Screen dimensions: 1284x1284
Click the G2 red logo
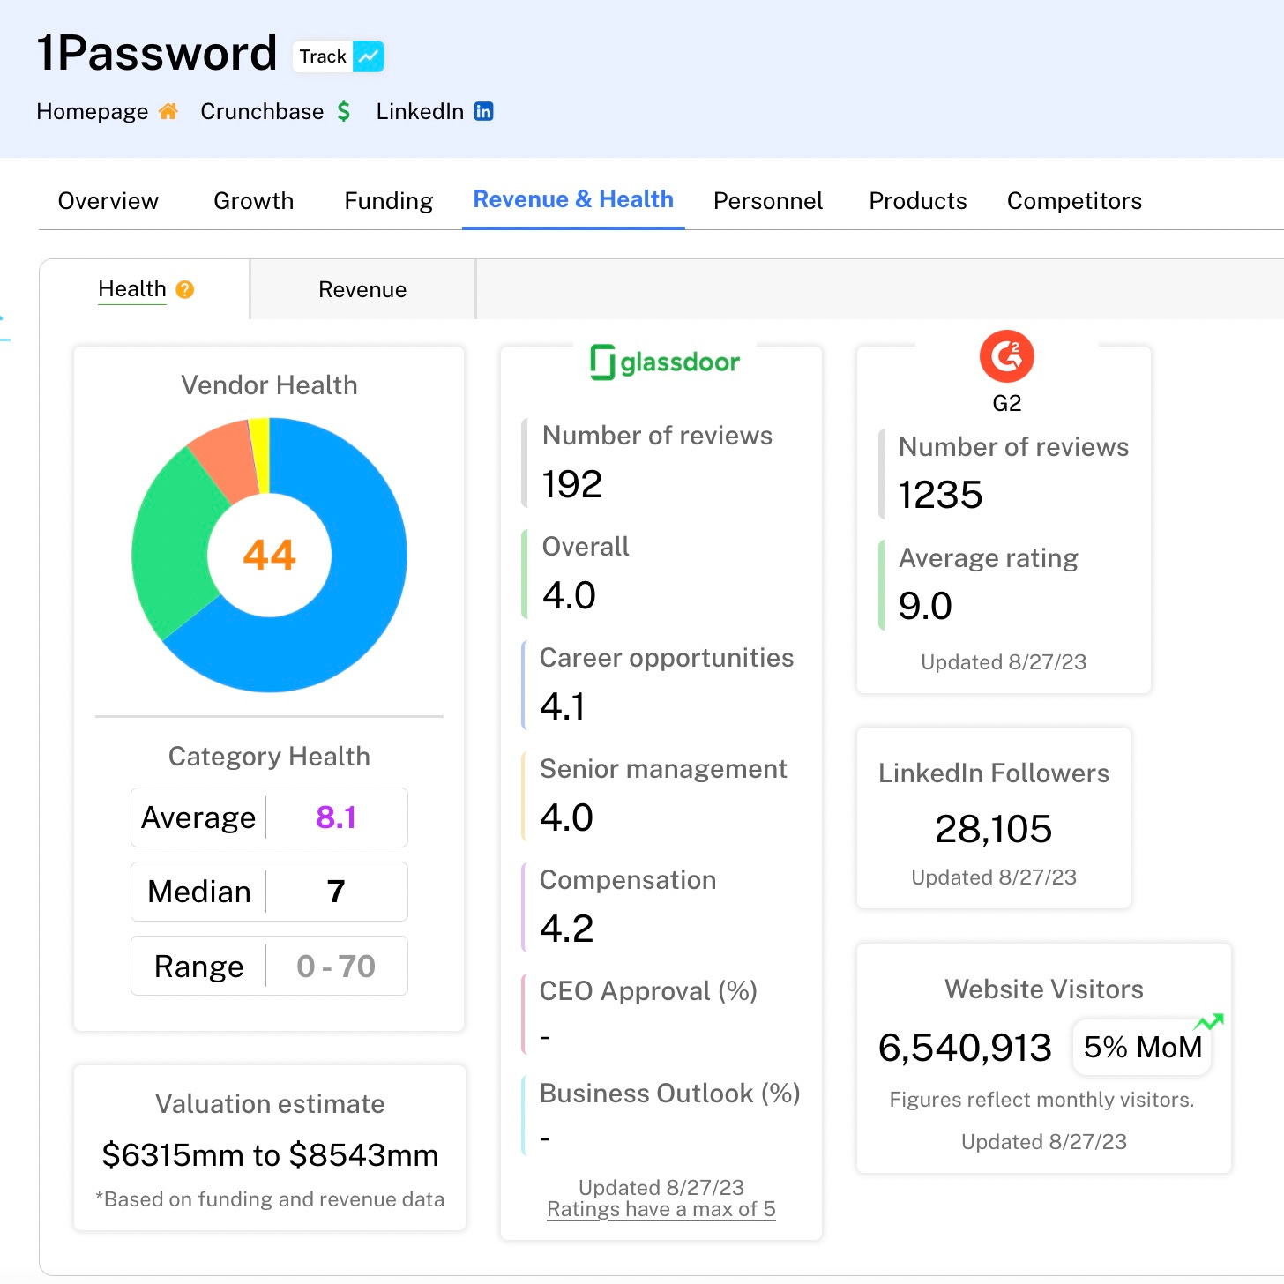coord(1006,356)
